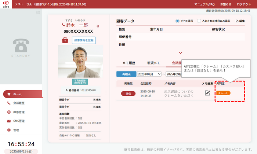Click the standby telephone icon
The image size is (257, 154).
[x=21, y=46]
